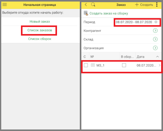The image size is (163, 131).
Task: Open the Склад selection arrow
Action: (155, 39)
